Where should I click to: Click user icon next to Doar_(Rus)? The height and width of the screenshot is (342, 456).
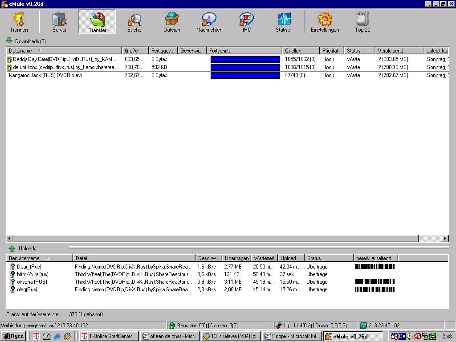click(12, 266)
